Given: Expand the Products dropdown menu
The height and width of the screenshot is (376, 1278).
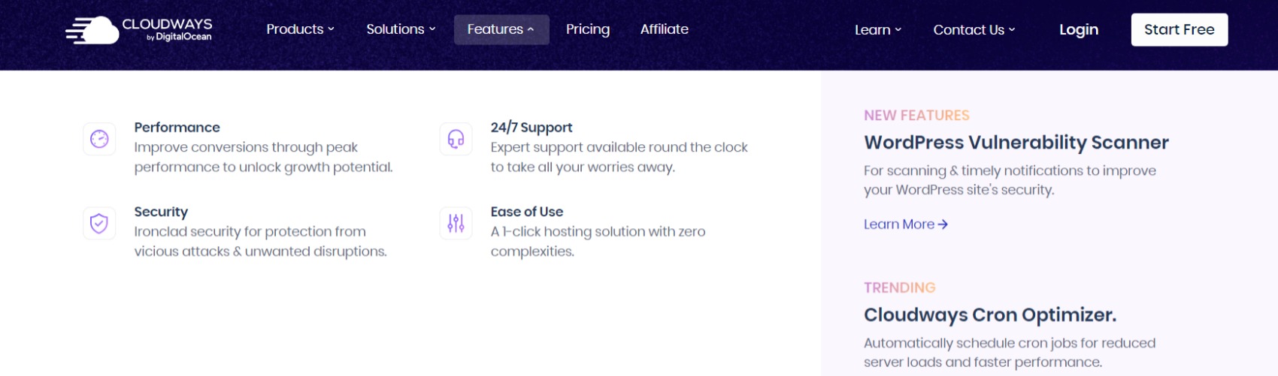Looking at the screenshot, I should [300, 29].
